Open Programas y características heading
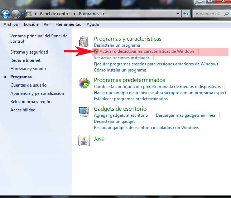The height and width of the screenshot is (198, 231). tap(127, 39)
